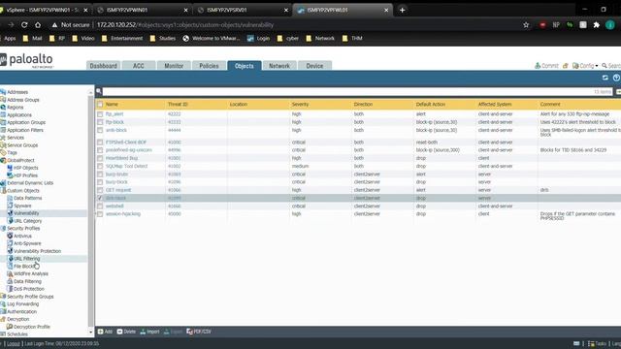
Task: Click the Application Filters sidebar icon
Action: [3, 130]
